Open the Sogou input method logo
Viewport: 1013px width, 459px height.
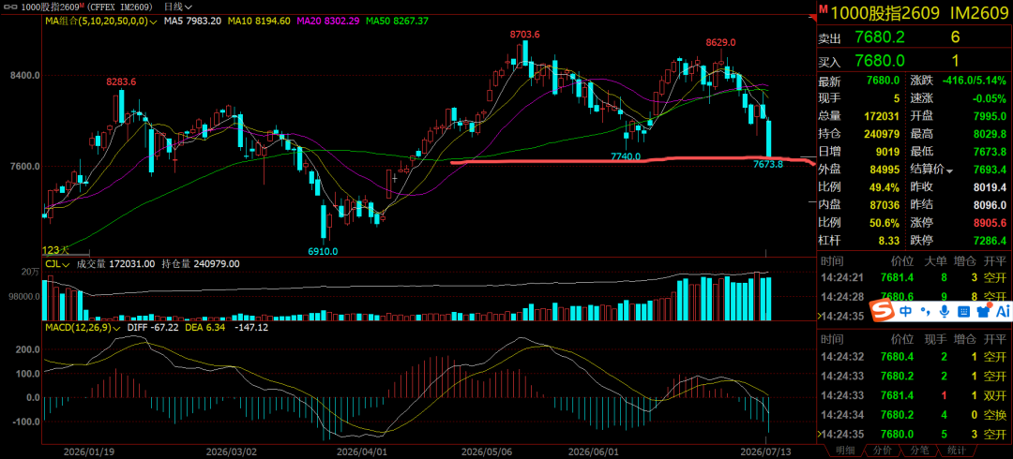pos(881,310)
